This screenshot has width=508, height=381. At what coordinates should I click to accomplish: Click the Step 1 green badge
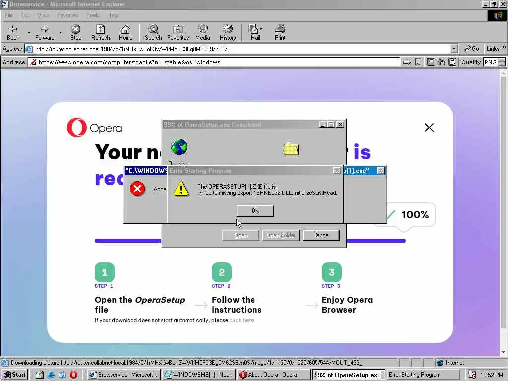[x=104, y=272]
